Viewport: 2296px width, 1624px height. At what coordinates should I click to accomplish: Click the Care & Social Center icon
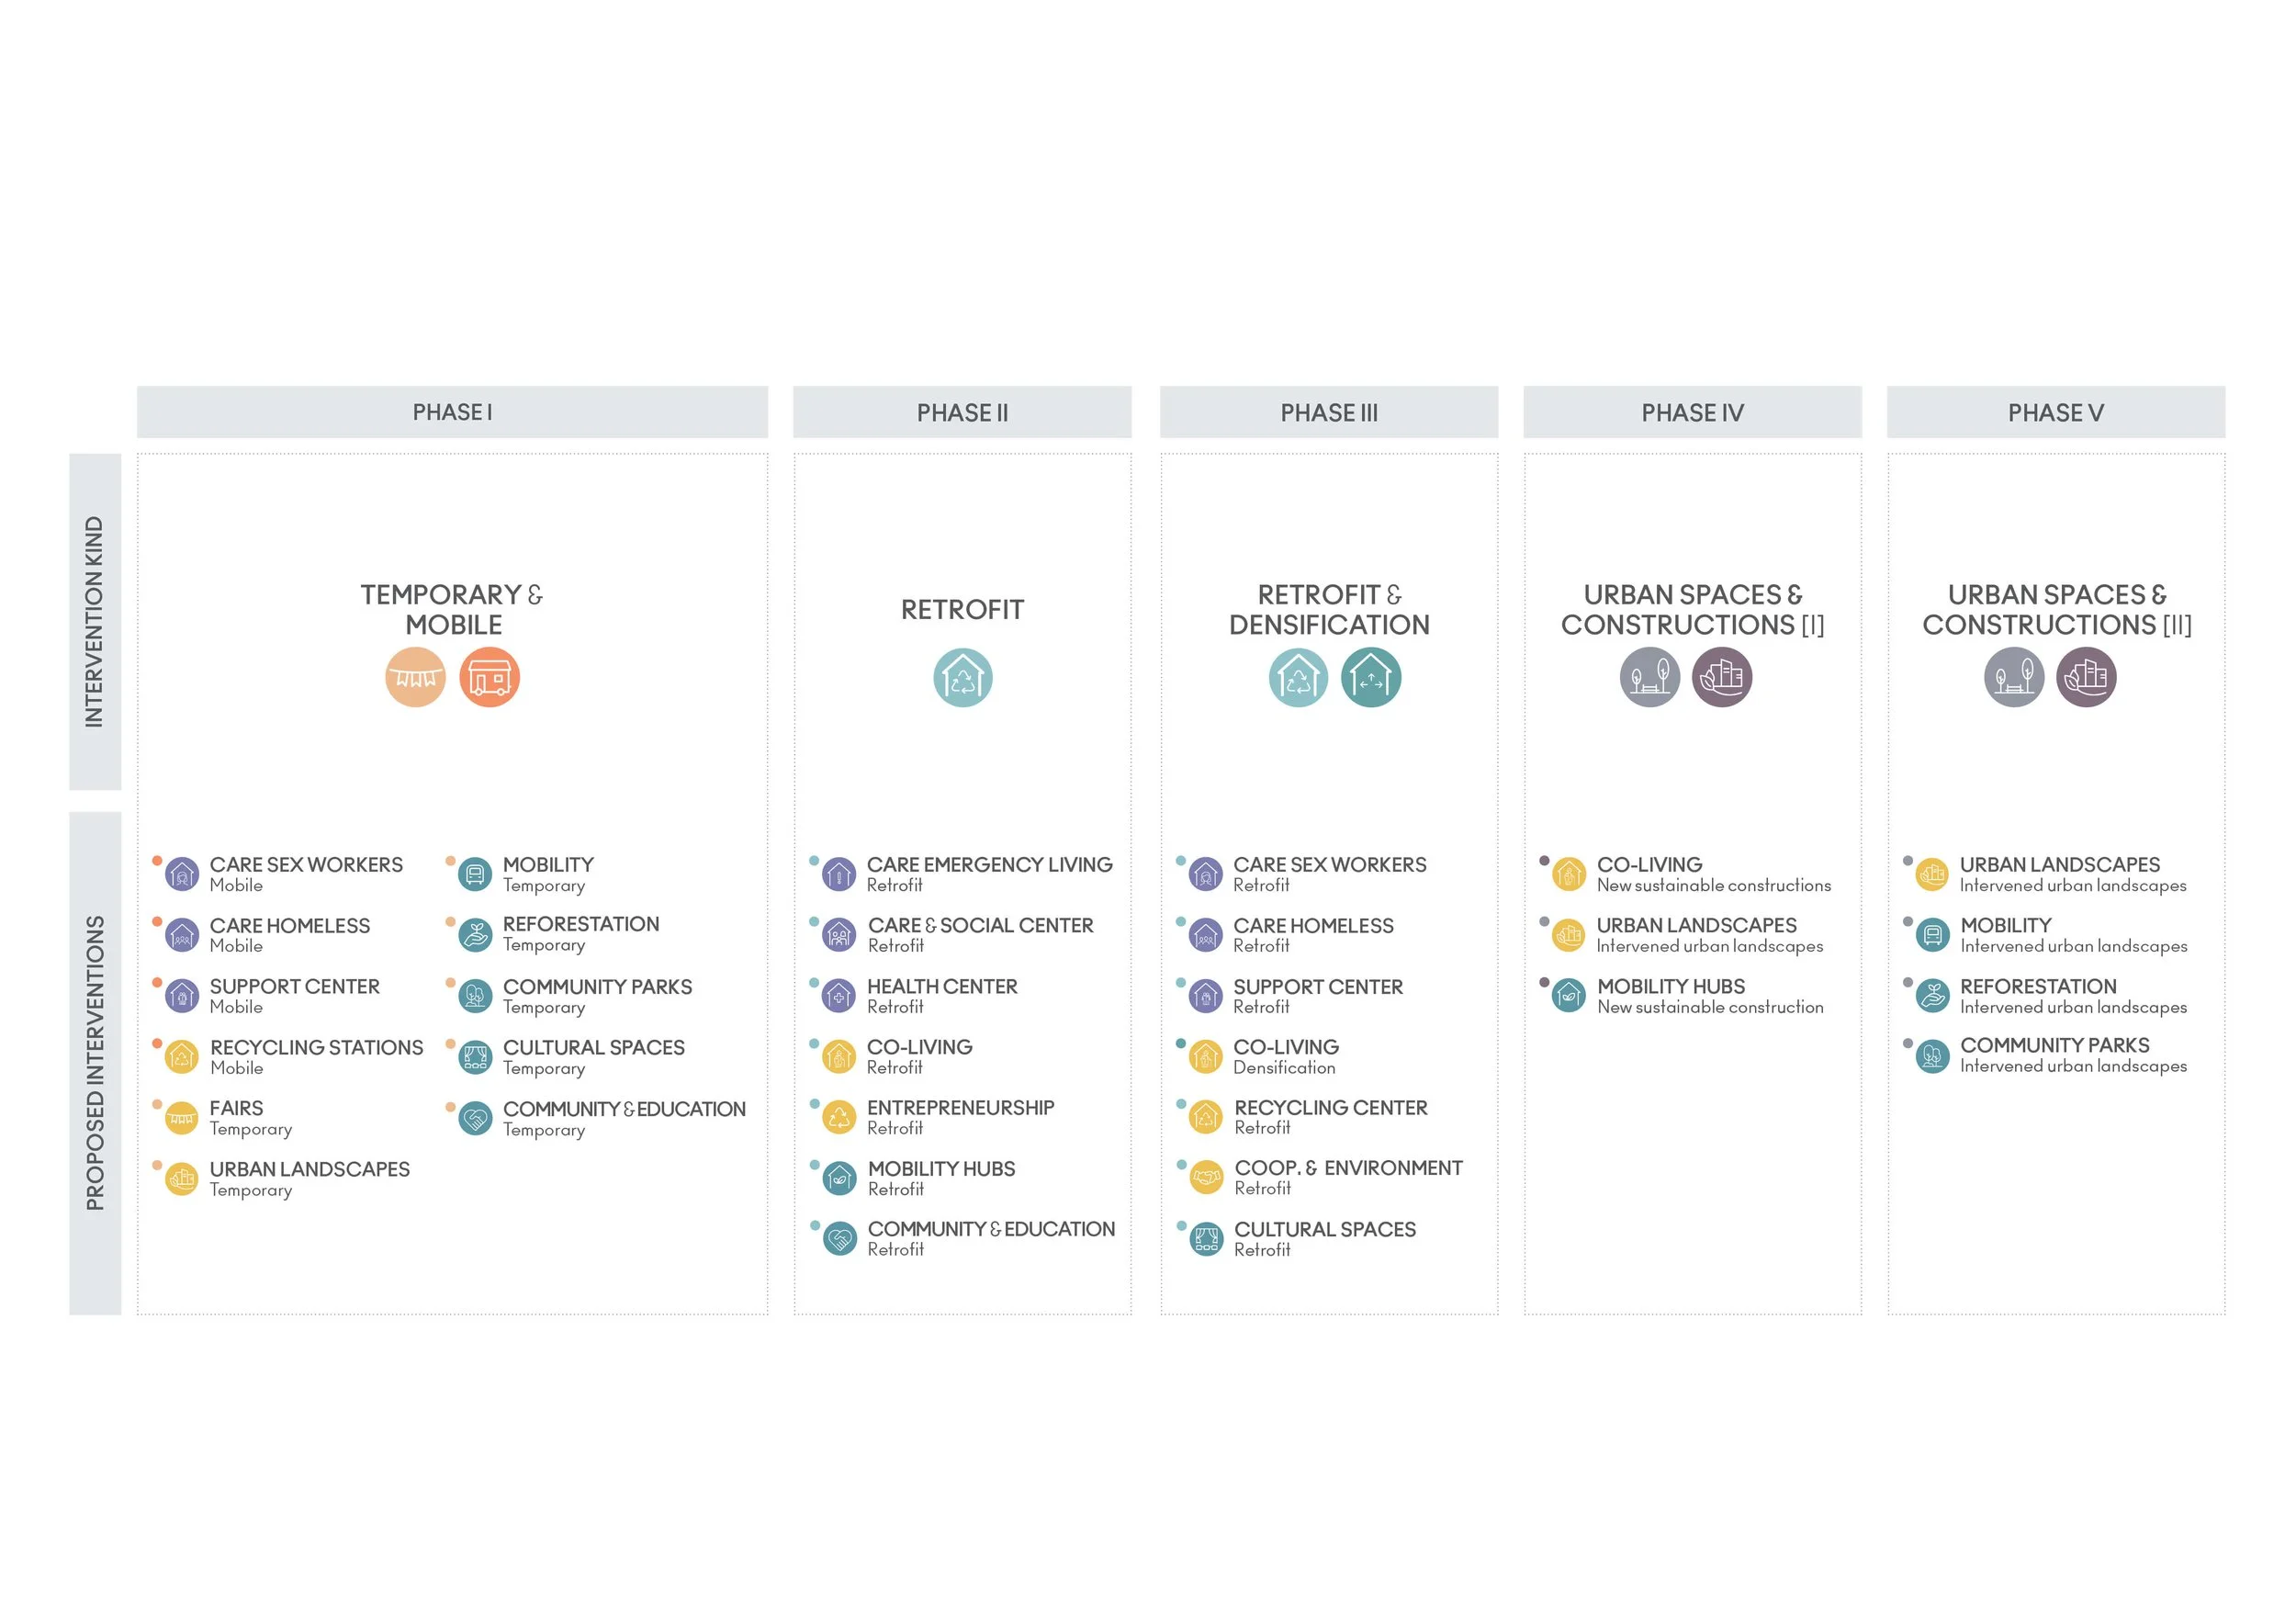pyautogui.click(x=839, y=935)
